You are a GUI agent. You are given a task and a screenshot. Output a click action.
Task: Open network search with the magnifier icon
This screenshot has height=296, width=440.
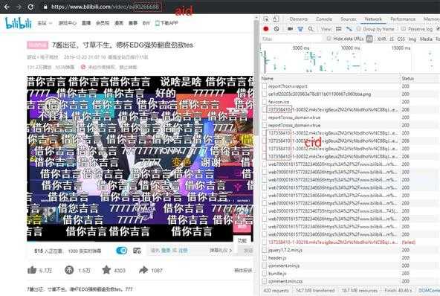[311, 29]
